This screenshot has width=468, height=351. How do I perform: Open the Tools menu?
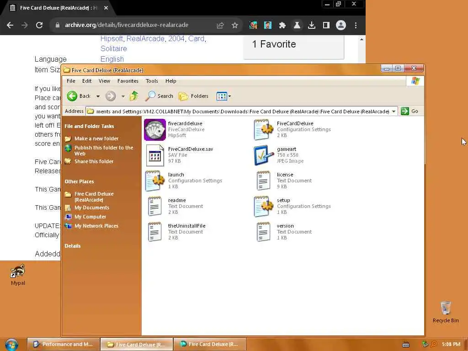pyautogui.click(x=152, y=81)
